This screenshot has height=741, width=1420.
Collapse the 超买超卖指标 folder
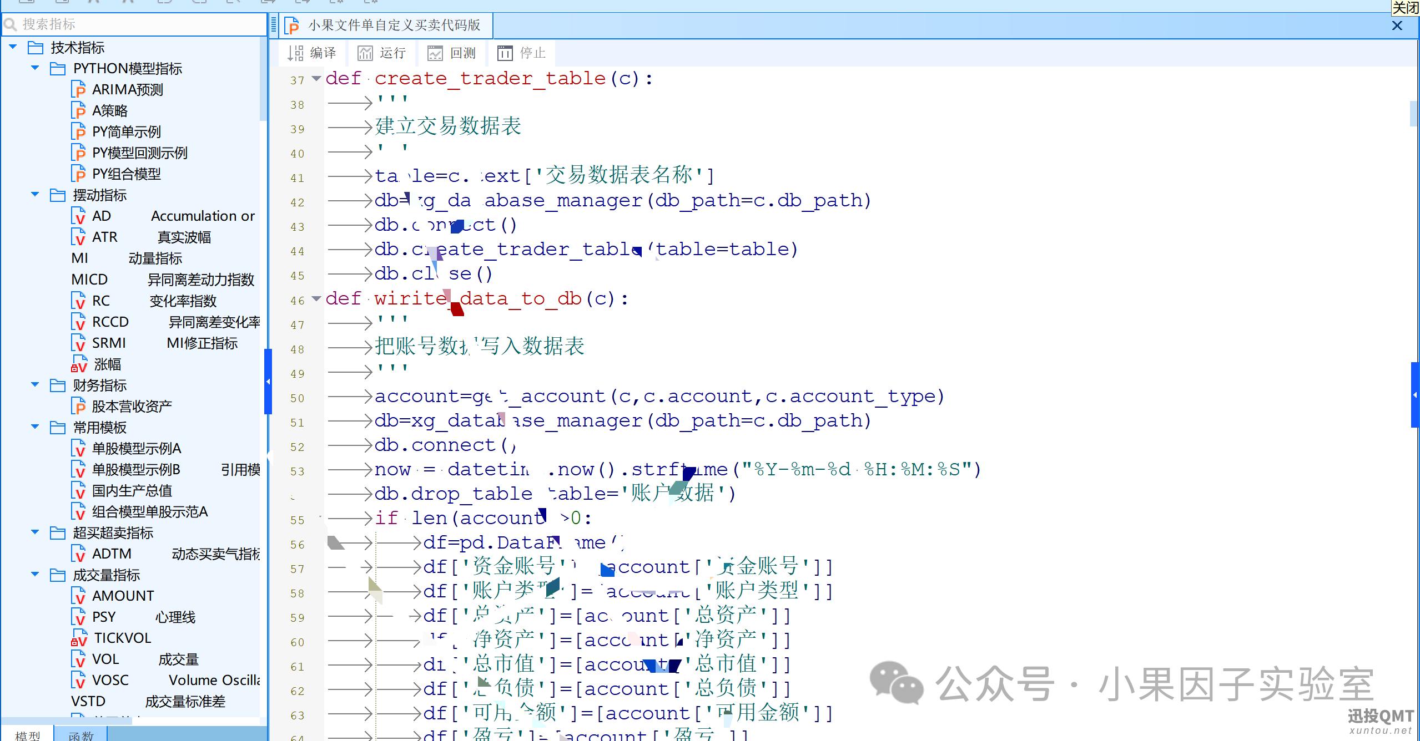click(x=35, y=532)
